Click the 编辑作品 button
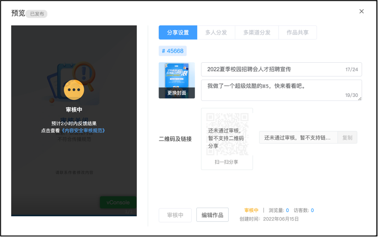 [213, 215]
